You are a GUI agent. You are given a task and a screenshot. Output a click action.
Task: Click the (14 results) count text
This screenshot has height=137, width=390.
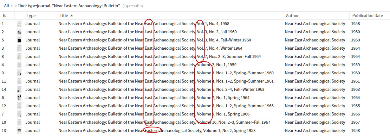coord(133,6)
